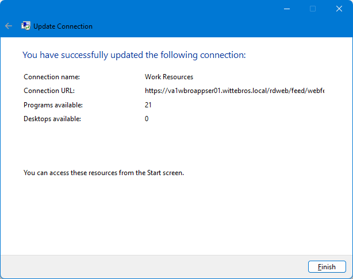This screenshot has width=353, height=279.
Task: Go back using the back arrow
Action: coord(9,26)
